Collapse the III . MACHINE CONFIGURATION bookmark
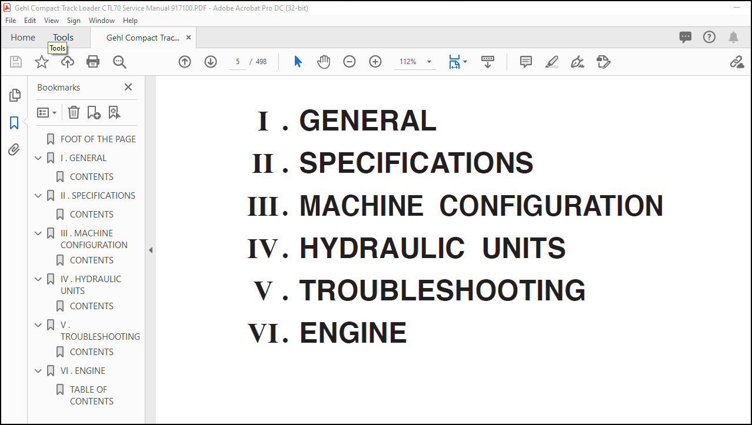752x425 pixels. click(38, 233)
